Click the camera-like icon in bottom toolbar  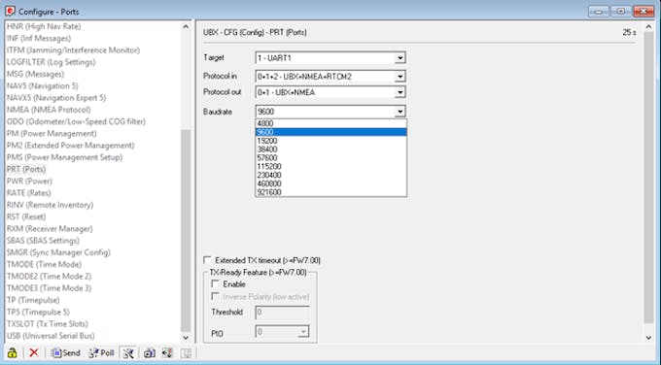pyautogui.click(x=150, y=352)
